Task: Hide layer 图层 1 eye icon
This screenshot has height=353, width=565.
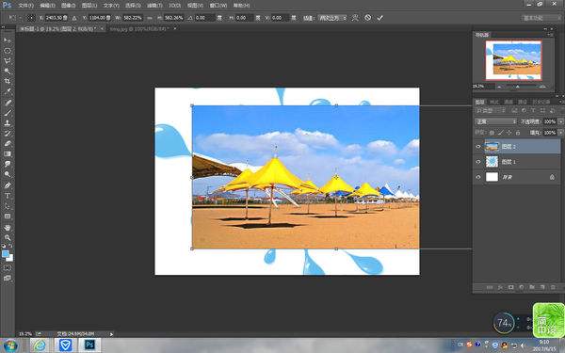Action: click(x=478, y=162)
